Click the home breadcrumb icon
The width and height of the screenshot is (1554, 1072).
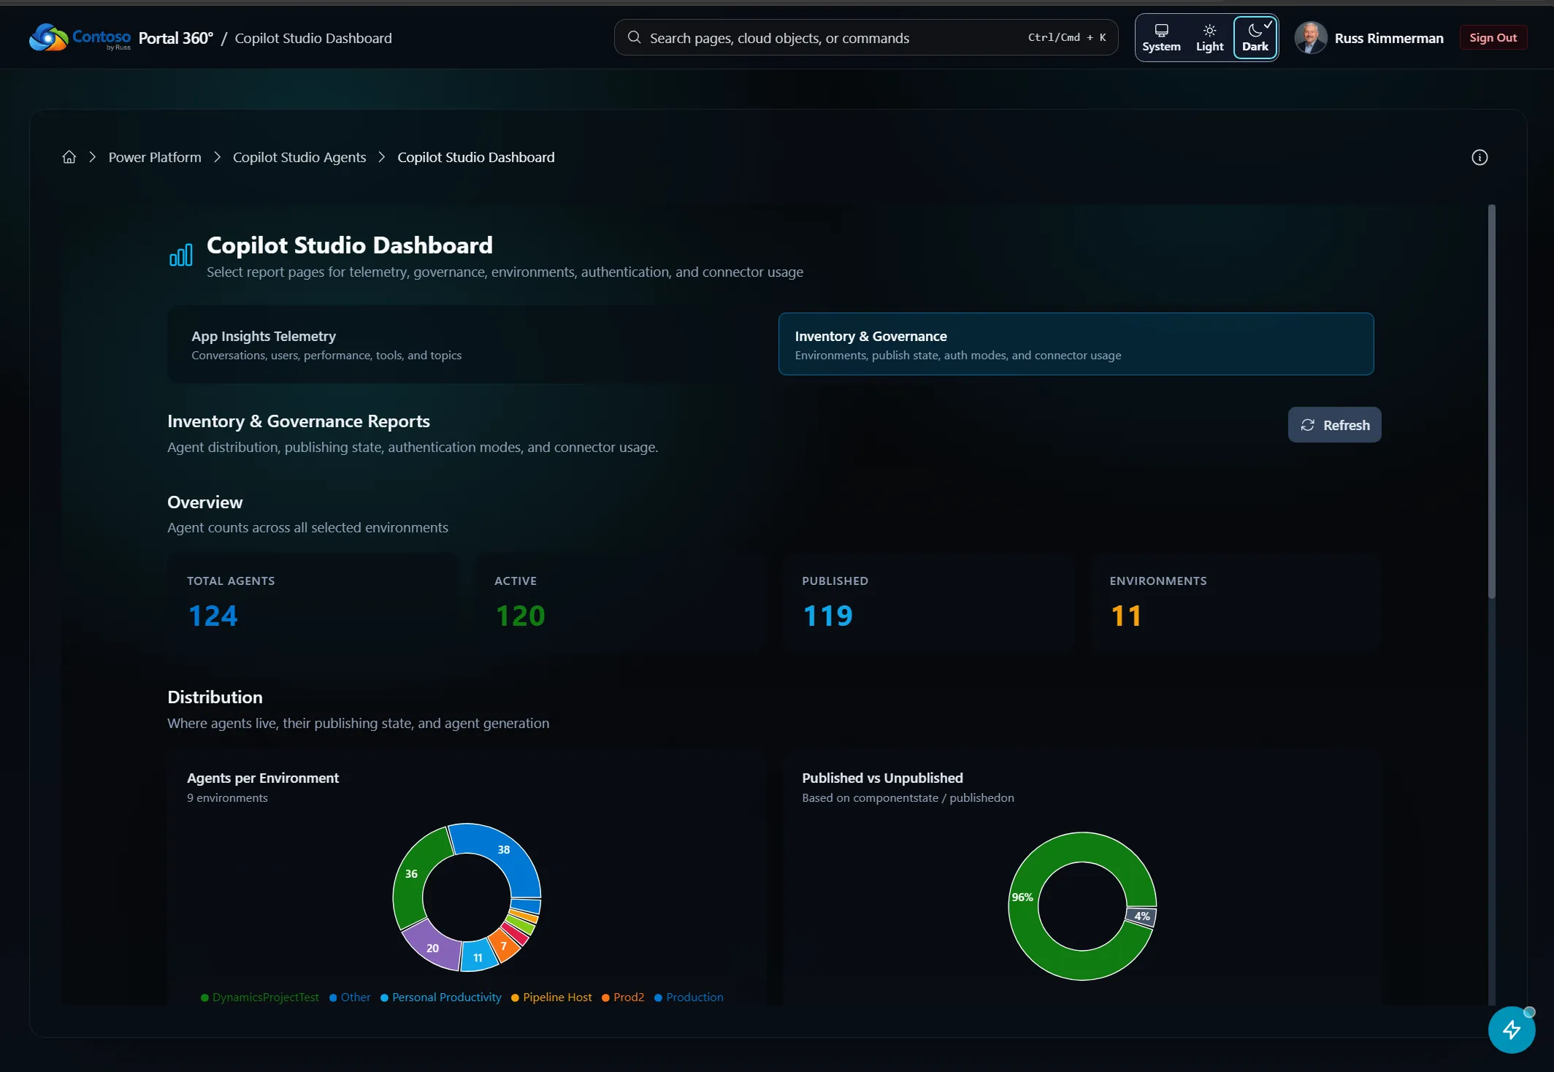coord(69,157)
